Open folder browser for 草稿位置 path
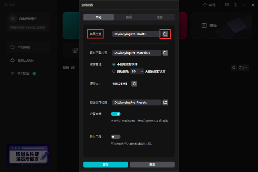Screen dimensions: 258x172 [x=165, y=34]
